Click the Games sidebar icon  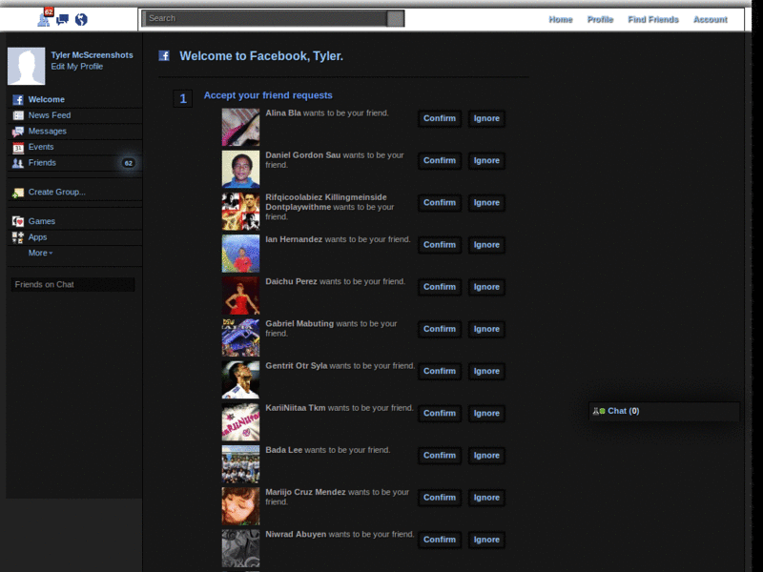(x=18, y=221)
